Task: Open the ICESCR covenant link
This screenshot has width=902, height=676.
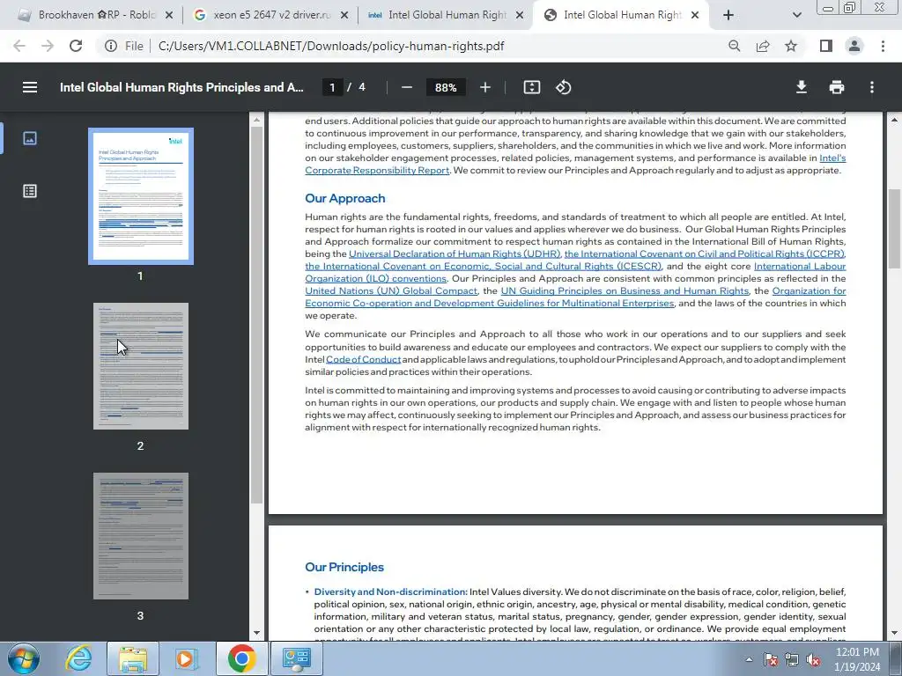Action: click(x=484, y=266)
